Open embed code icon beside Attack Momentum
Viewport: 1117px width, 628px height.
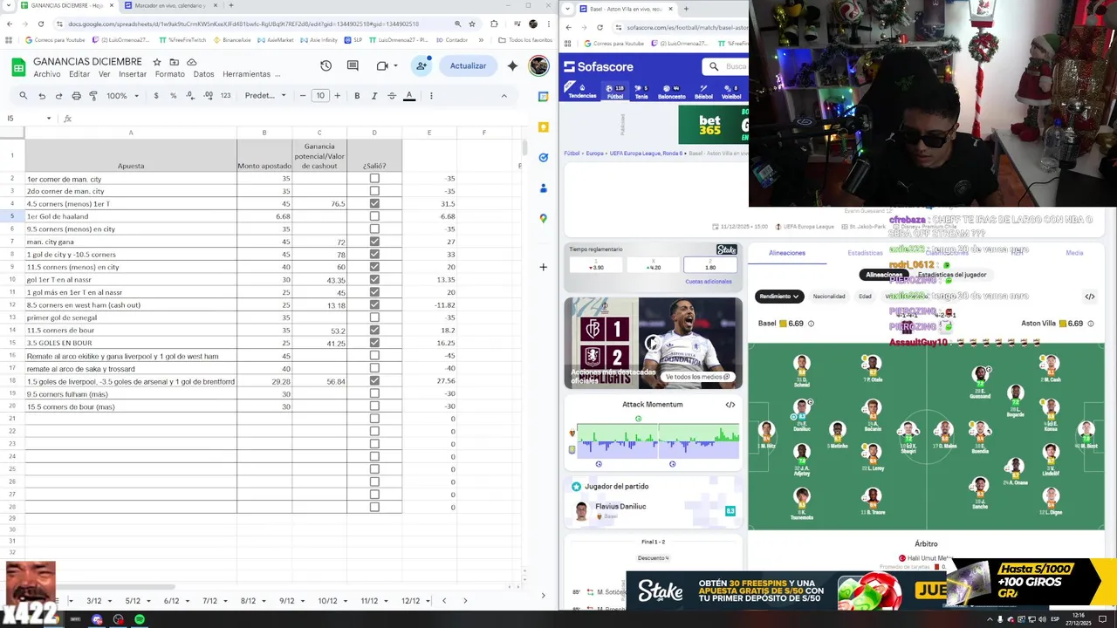[730, 405]
